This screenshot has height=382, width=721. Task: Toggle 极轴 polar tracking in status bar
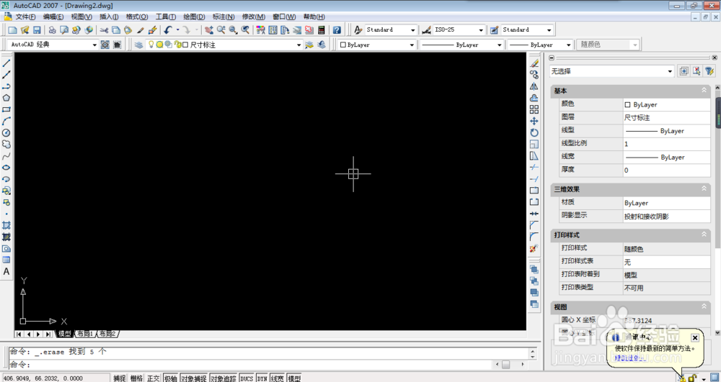point(171,378)
